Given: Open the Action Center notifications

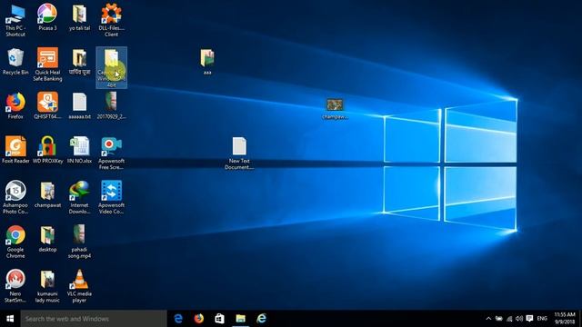Looking at the screenshot, I should [529, 319].
